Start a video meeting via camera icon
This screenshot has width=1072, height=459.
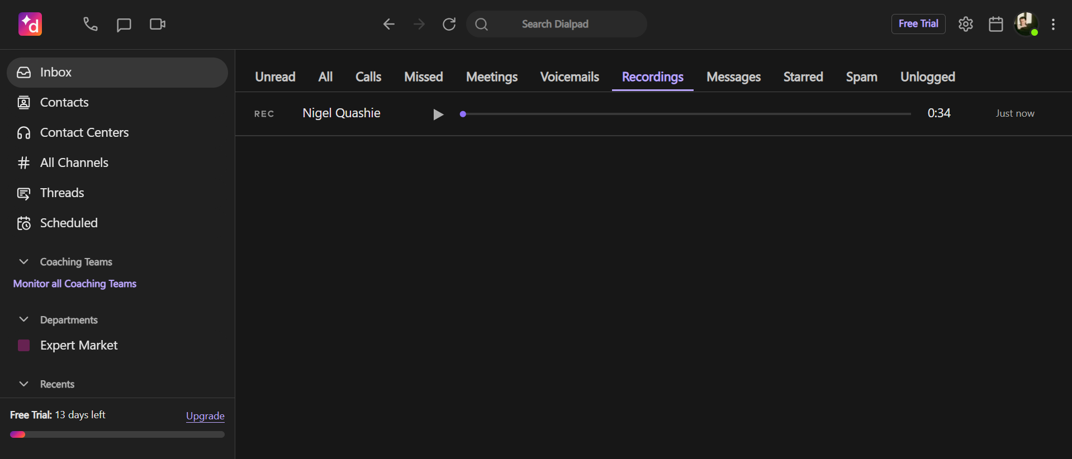tap(158, 24)
